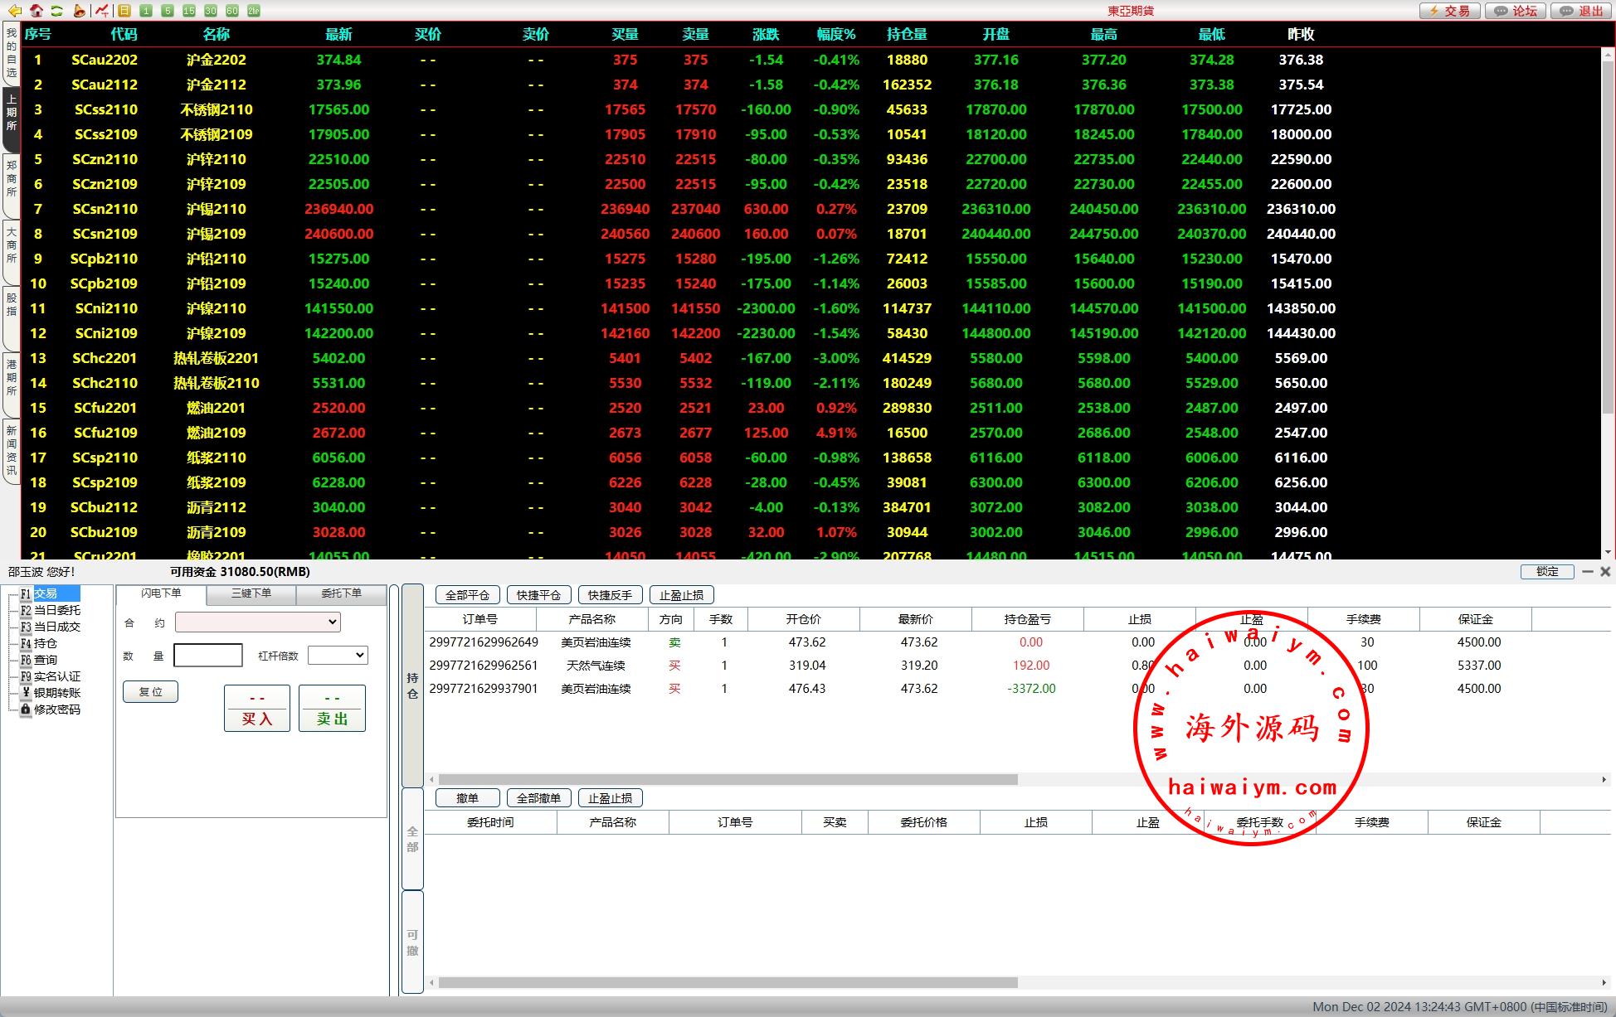
Task: Click the positions table horizontal scrollbar
Action: [x=728, y=780]
